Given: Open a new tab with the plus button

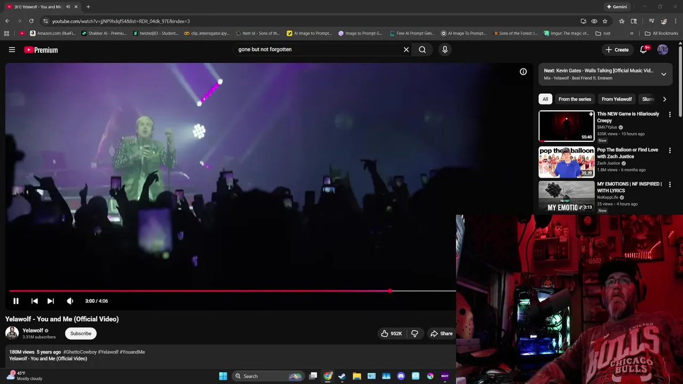Looking at the screenshot, I should (x=88, y=6).
